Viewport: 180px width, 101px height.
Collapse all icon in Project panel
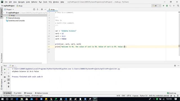37,9
